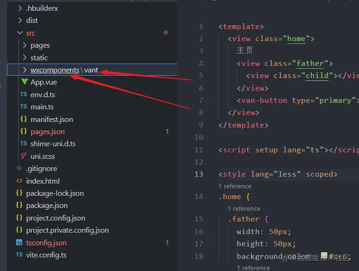This screenshot has width=359, height=271.
Task: Click the "father" class value on line 4
Action: click(x=310, y=64)
